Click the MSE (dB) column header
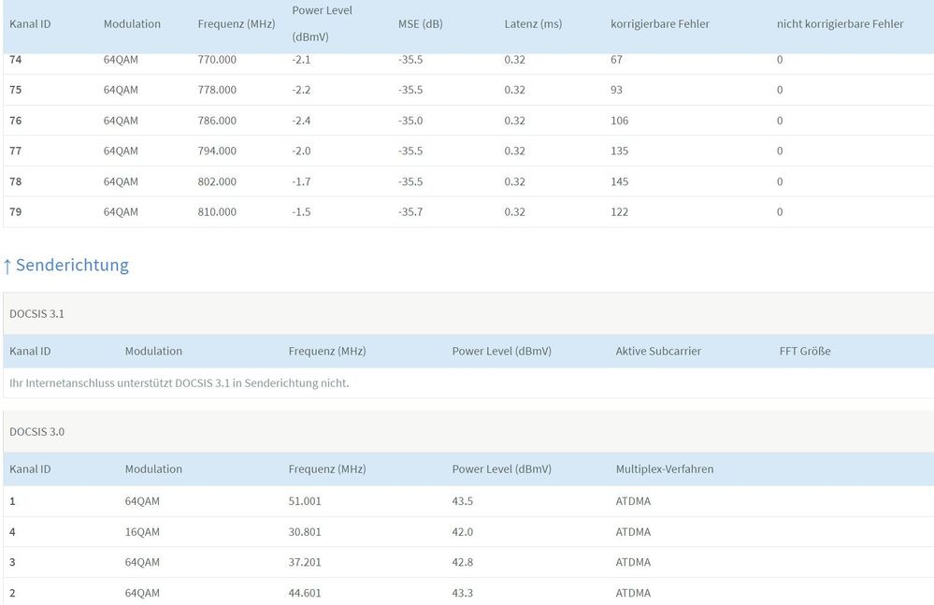This screenshot has width=934, height=605. pos(421,24)
